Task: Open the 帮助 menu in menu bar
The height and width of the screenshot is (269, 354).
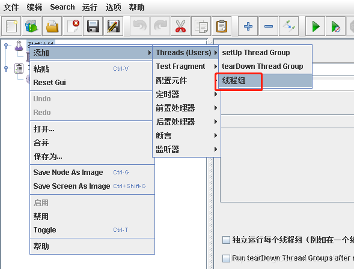Action: [x=136, y=7]
